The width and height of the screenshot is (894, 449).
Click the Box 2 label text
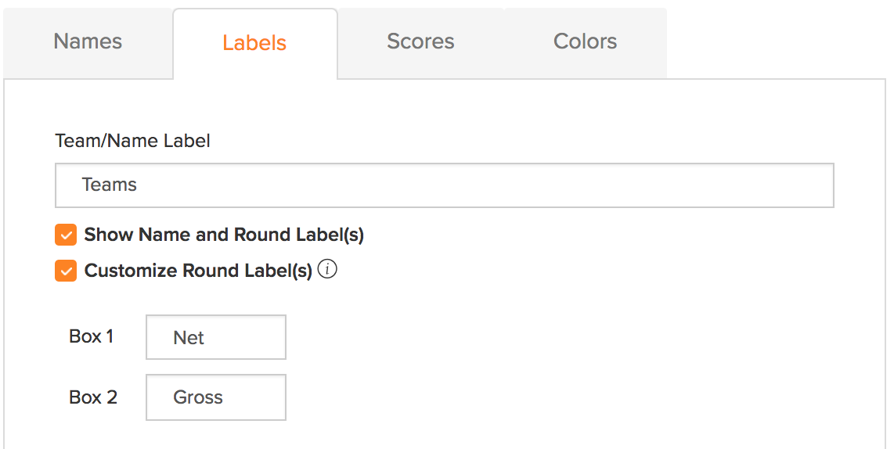tap(93, 397)
